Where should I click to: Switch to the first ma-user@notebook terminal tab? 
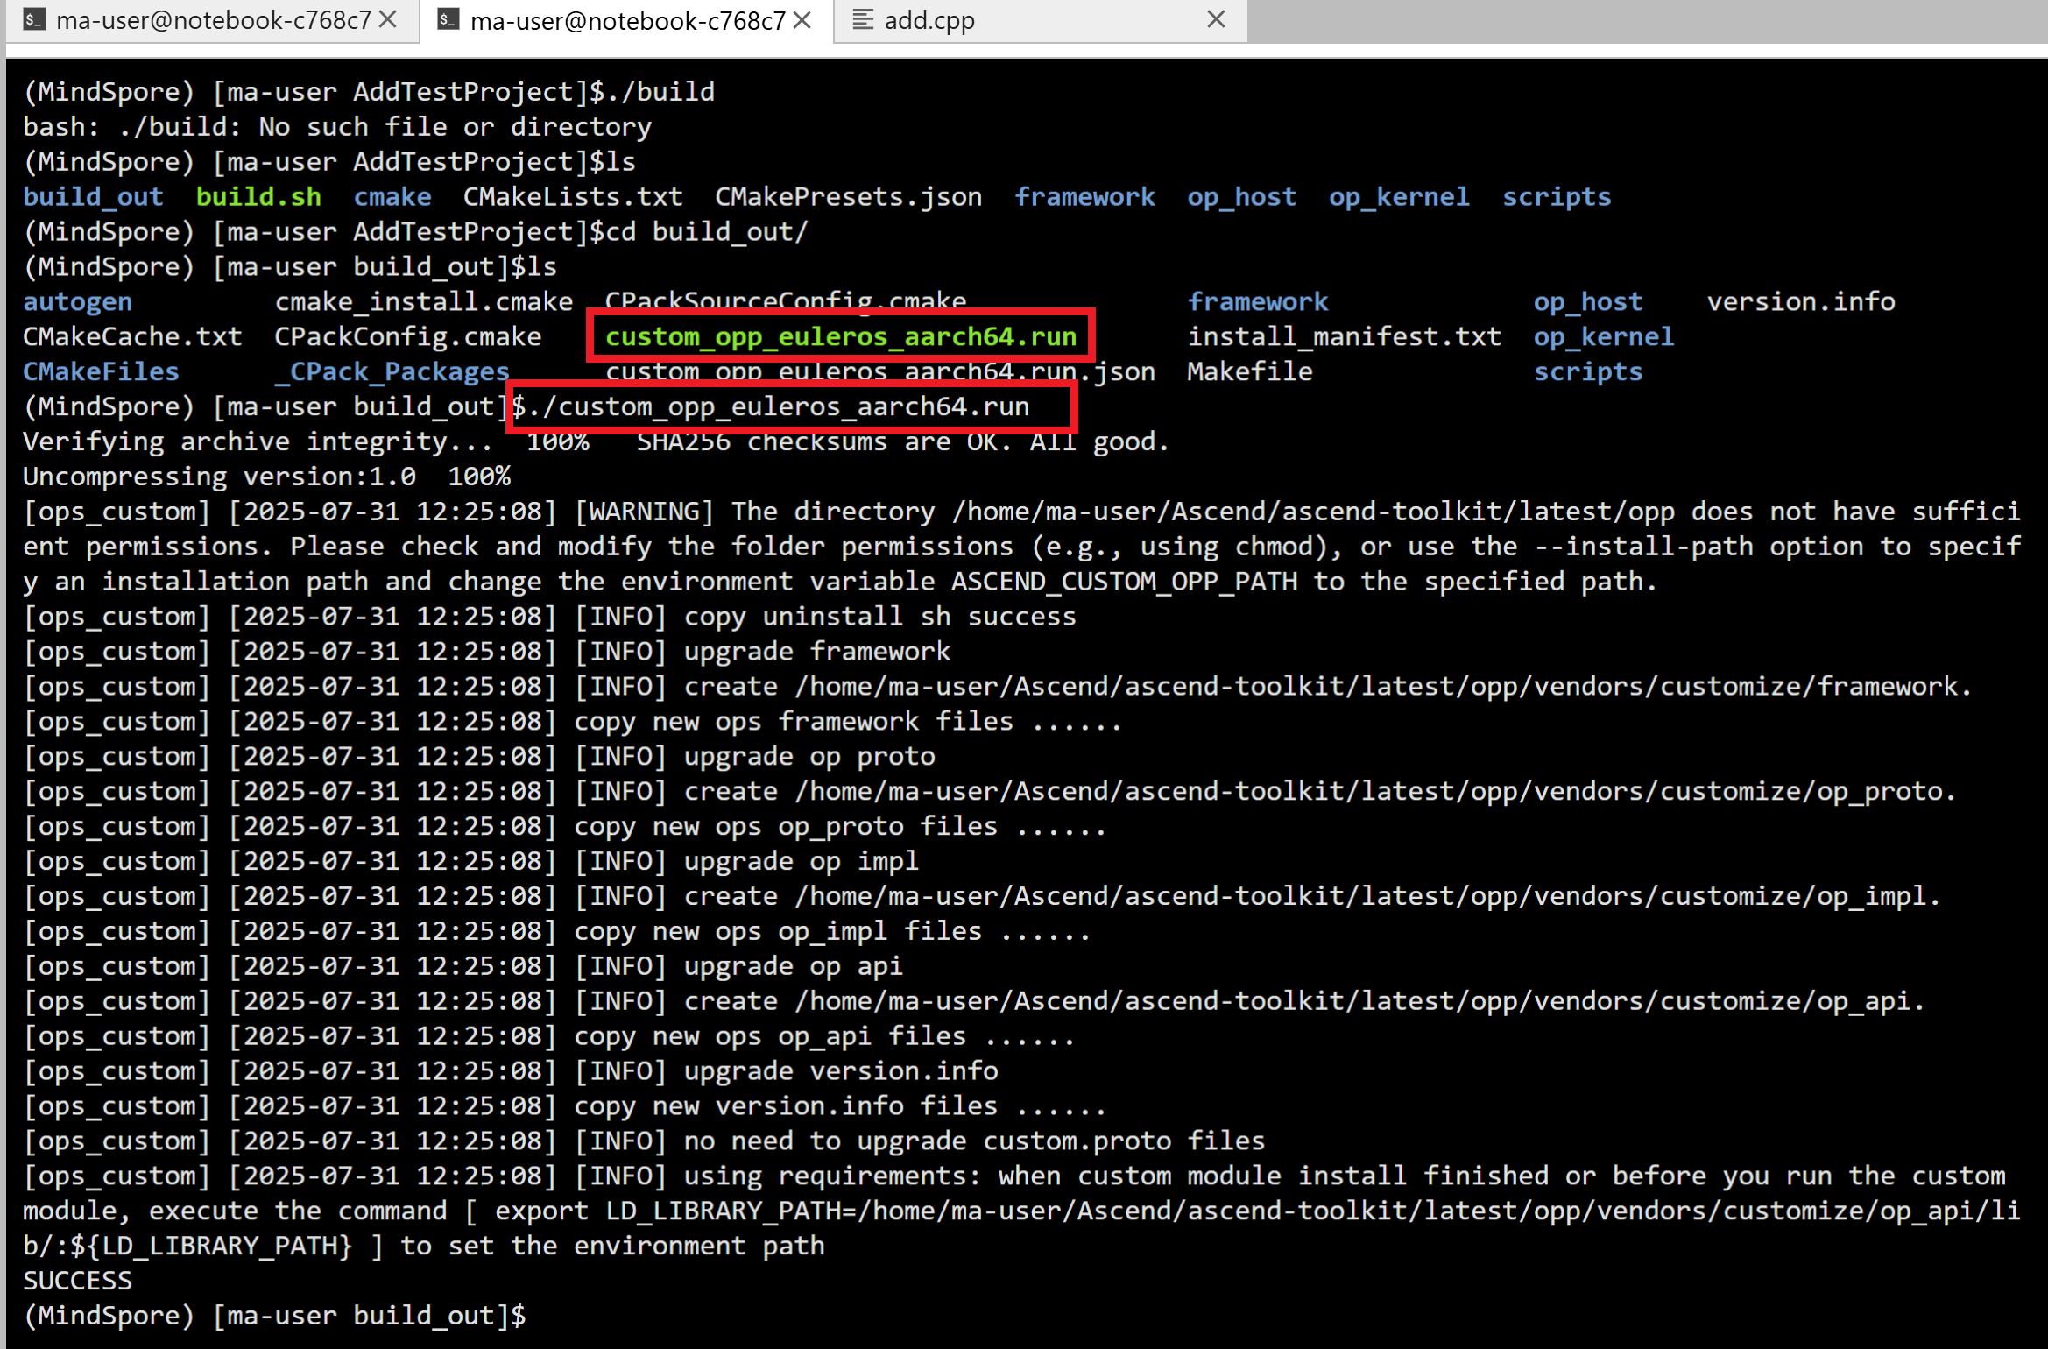[213, 19]
